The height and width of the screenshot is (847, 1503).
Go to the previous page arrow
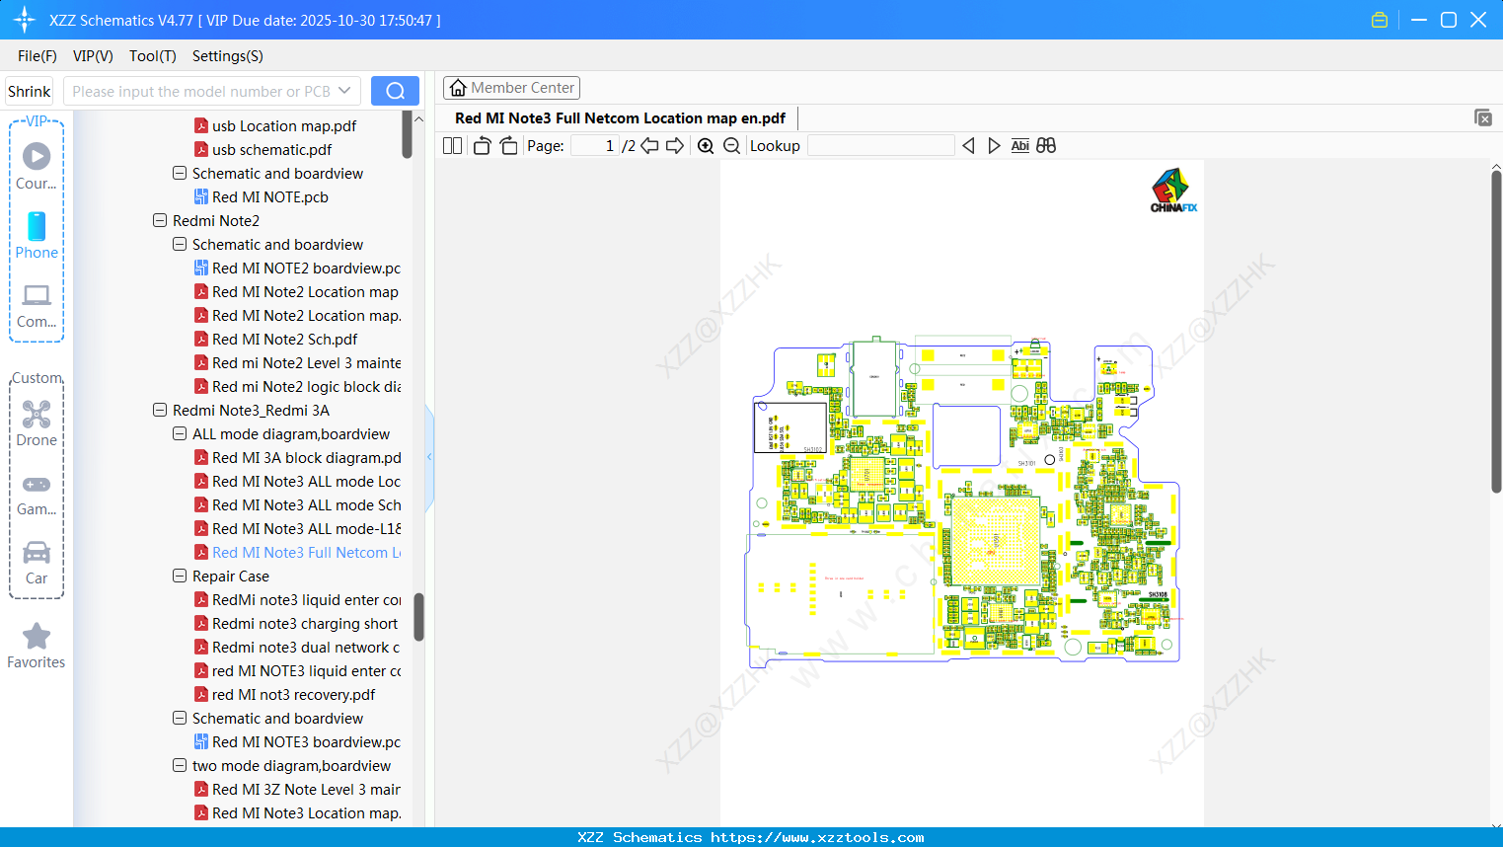tap(649, 146)
